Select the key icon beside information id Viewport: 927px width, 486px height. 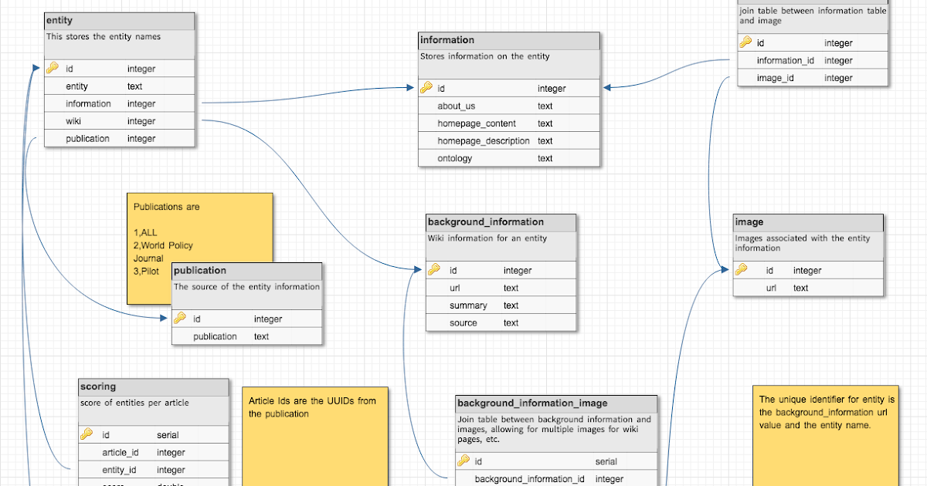tap(426, 88)
